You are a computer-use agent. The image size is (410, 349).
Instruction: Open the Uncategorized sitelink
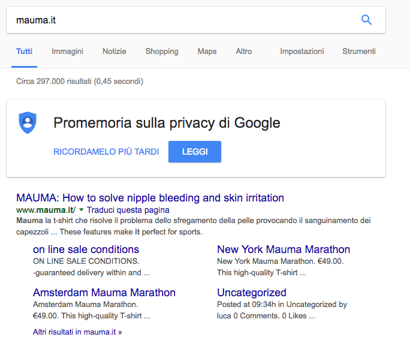click(x=252, y=293)
